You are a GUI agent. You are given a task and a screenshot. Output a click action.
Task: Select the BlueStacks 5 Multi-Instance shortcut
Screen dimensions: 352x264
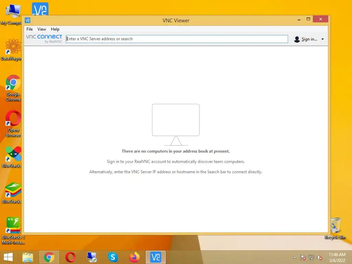[13, 231]
